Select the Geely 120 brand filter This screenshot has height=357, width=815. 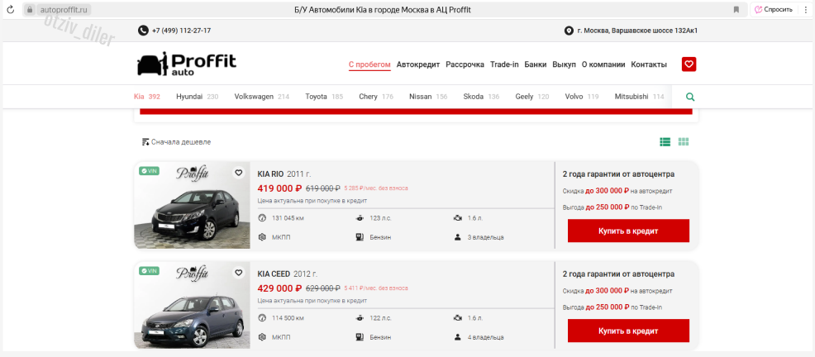(x=532, y=97)
